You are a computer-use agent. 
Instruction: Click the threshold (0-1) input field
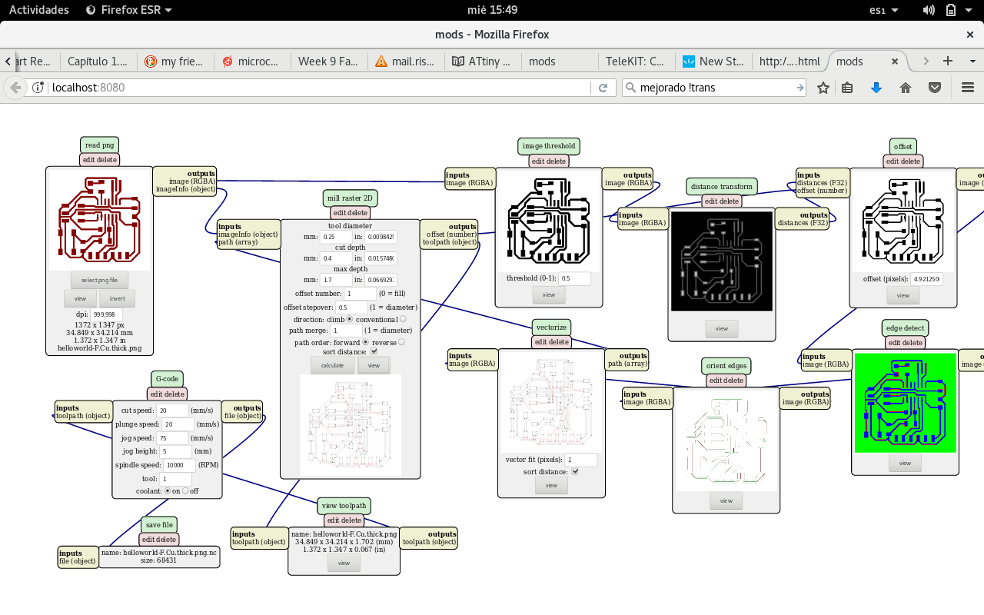click(575, 278)
